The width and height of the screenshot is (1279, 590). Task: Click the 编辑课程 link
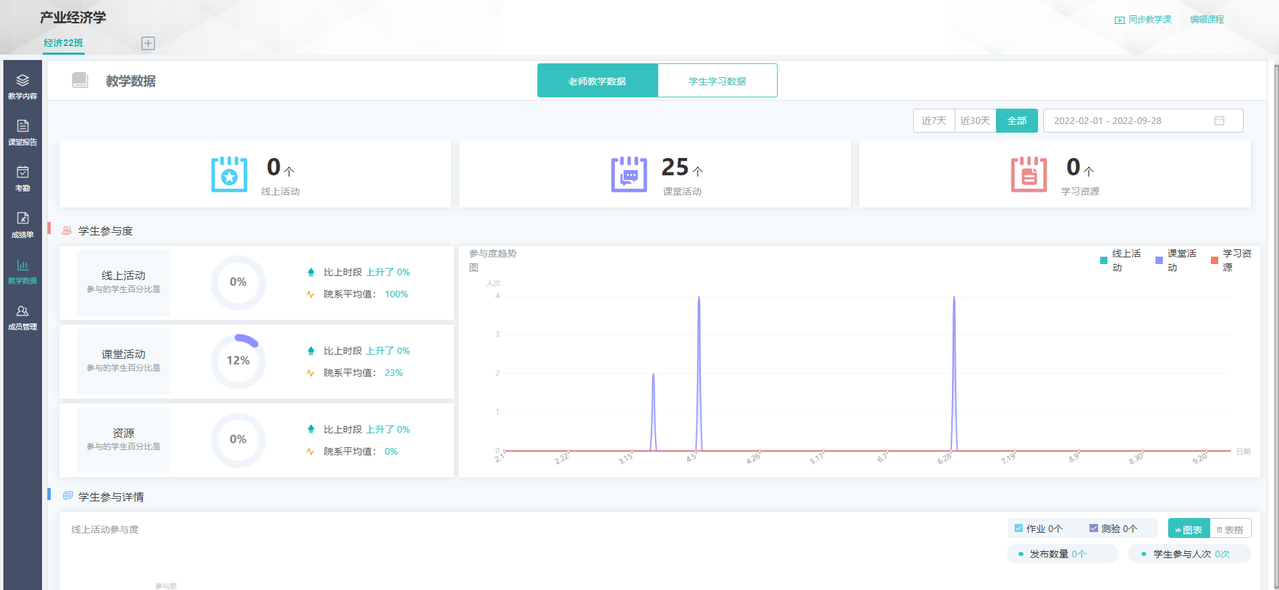point(1207,20)
